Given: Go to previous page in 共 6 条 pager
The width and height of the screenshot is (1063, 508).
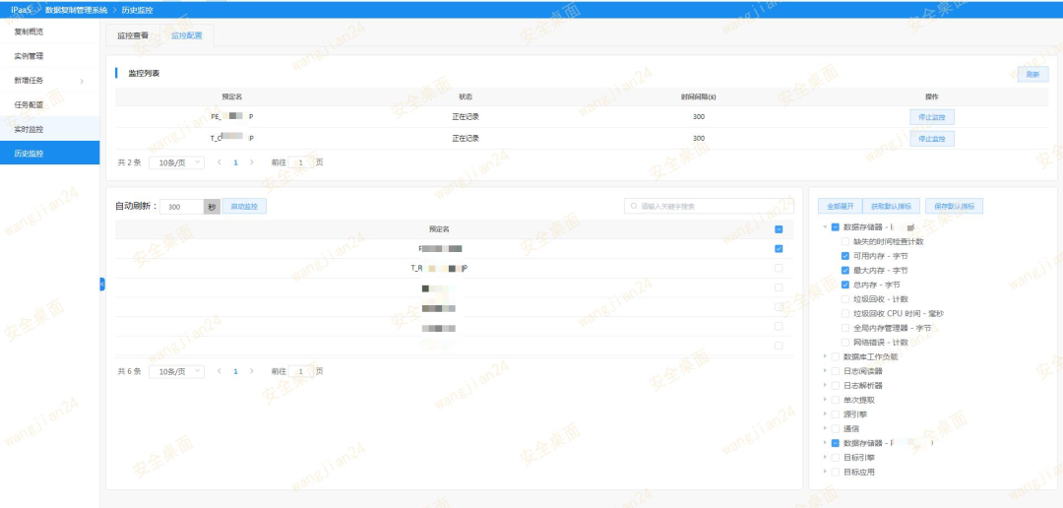Looking at the screenshot, I should (x=219, y=372).
